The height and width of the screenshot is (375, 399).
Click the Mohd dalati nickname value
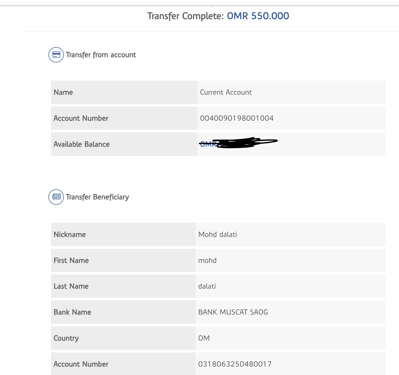pos(218,235)
